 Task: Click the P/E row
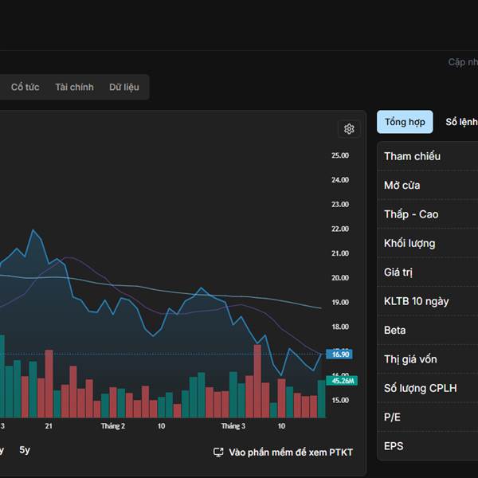[429, 417]
